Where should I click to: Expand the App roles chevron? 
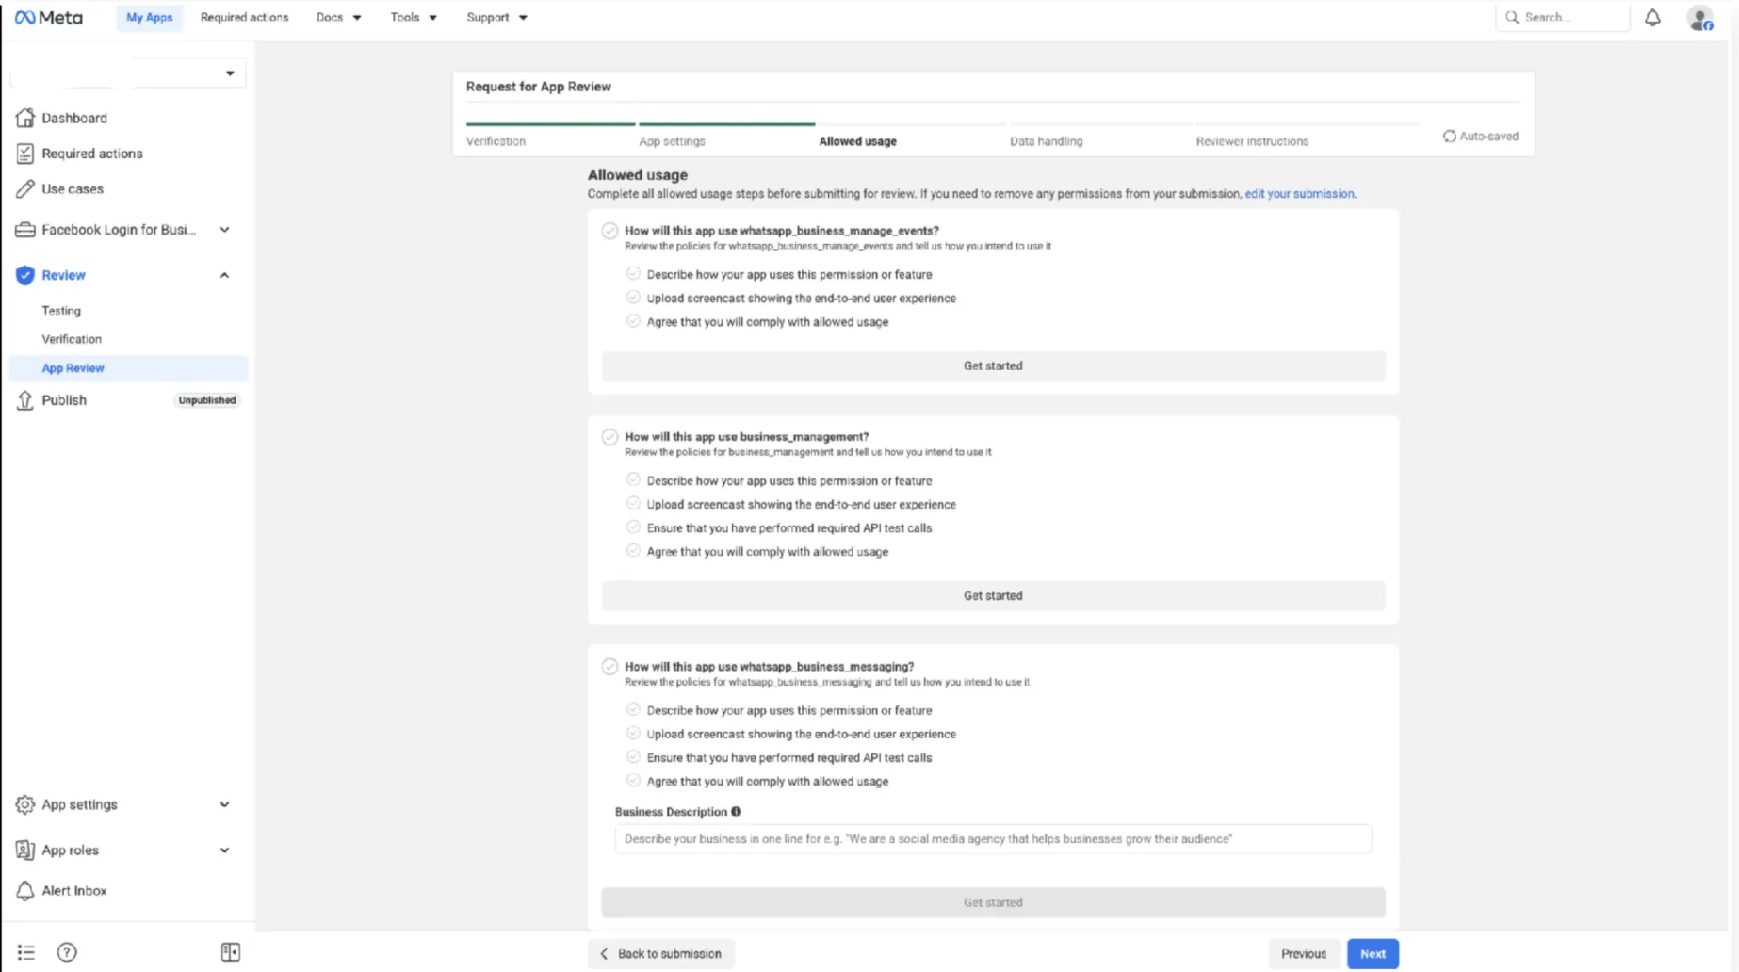(224, 850)
